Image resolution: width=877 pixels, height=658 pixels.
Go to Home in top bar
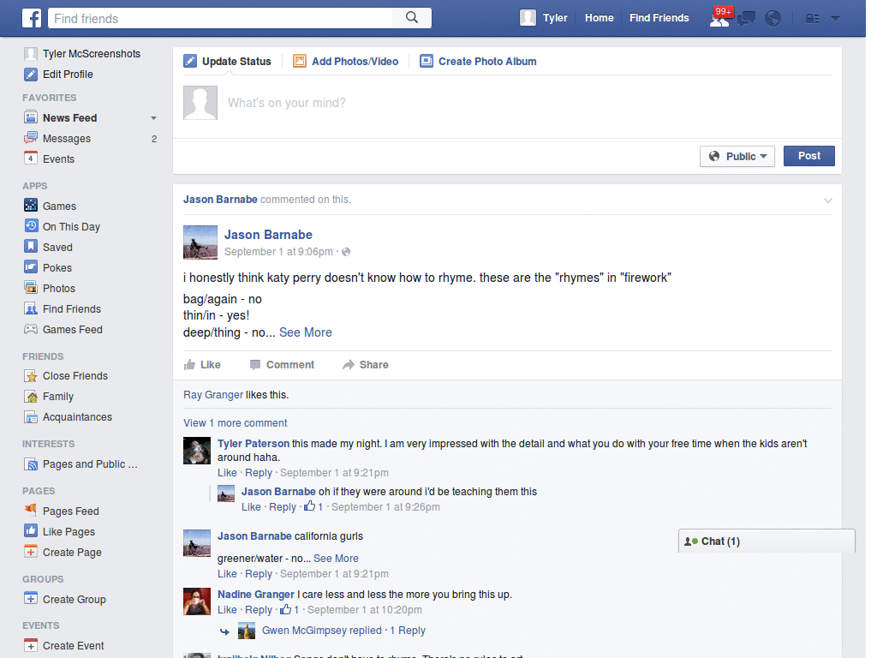[599, 18]
